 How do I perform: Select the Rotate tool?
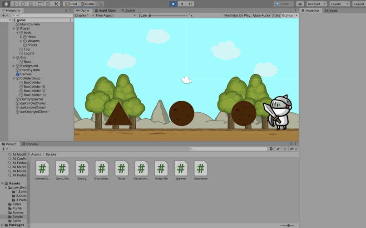pyautogui.click(x=23, y=4)
